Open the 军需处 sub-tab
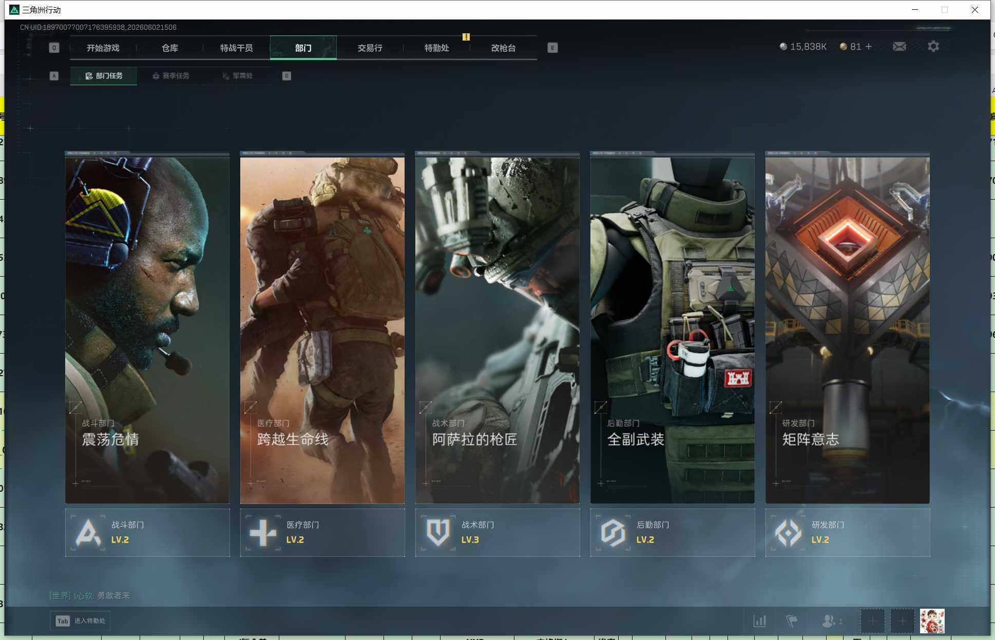The image size is (995, 640). click(x=237, y=76)
